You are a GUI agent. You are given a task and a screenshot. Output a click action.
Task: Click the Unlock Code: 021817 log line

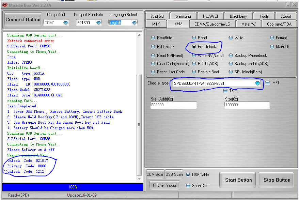tap(28, 160)
